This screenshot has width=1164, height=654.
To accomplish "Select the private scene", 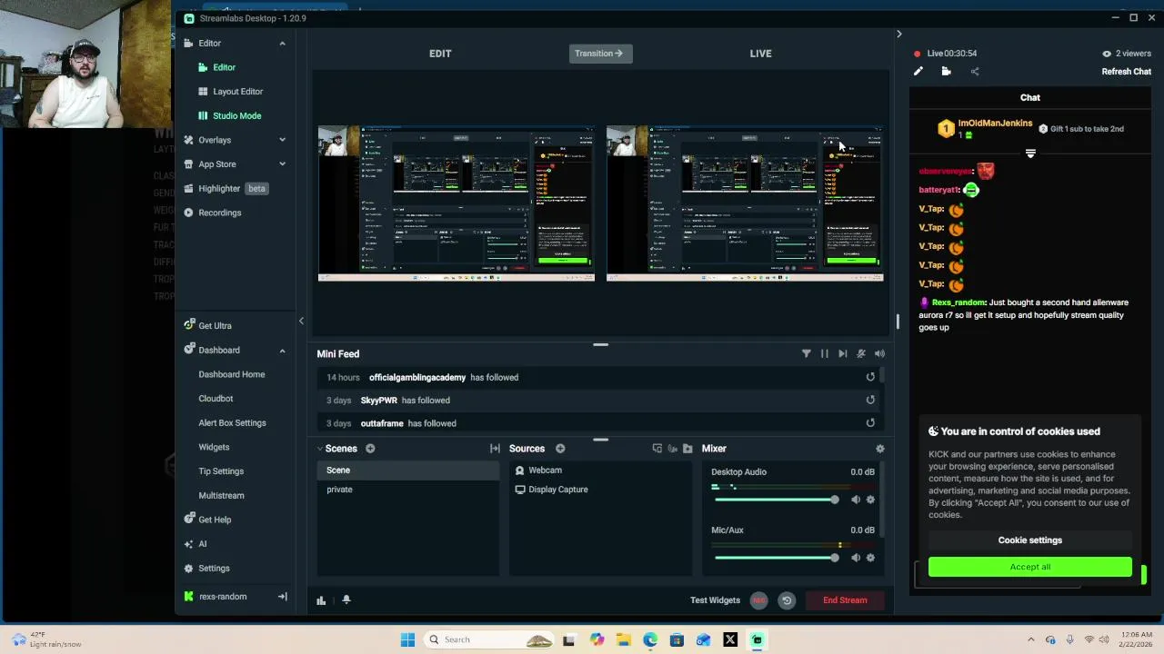I will tap(408, 490).
